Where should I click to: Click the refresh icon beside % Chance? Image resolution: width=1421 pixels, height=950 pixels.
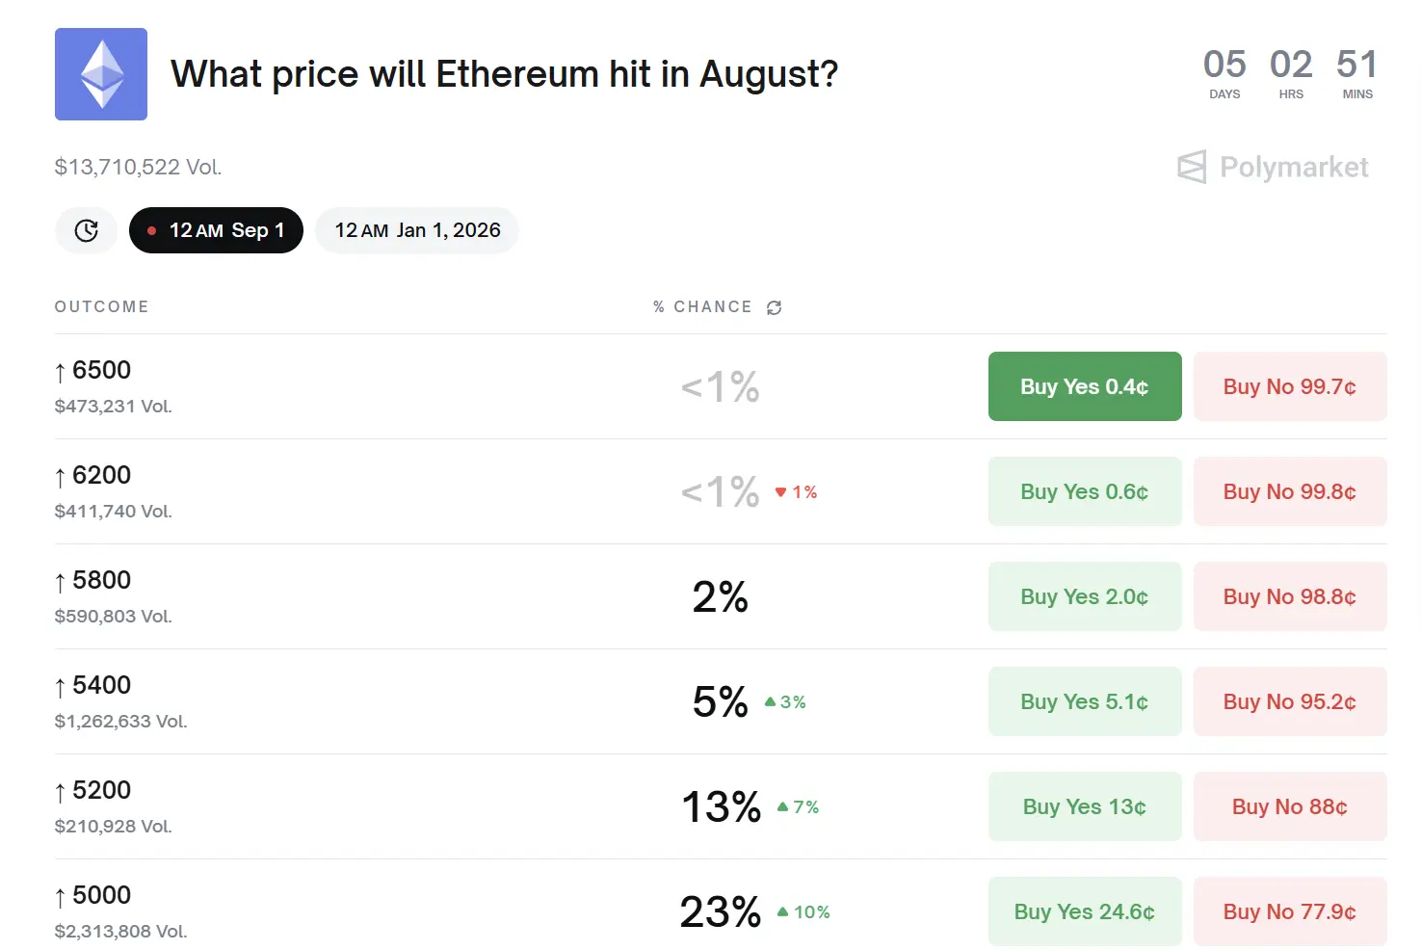click(x=774, y=307)
